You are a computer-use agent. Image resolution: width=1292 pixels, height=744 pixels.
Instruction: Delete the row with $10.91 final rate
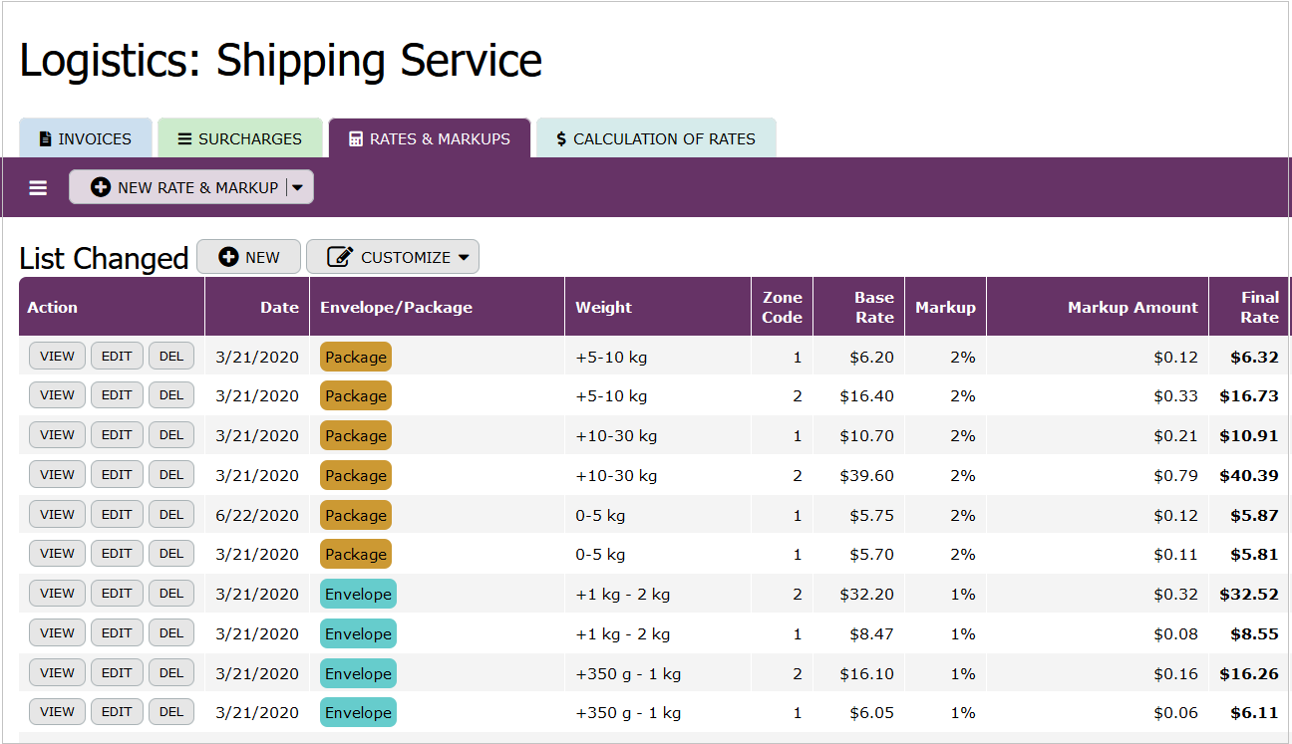click(x=171, y=435)
